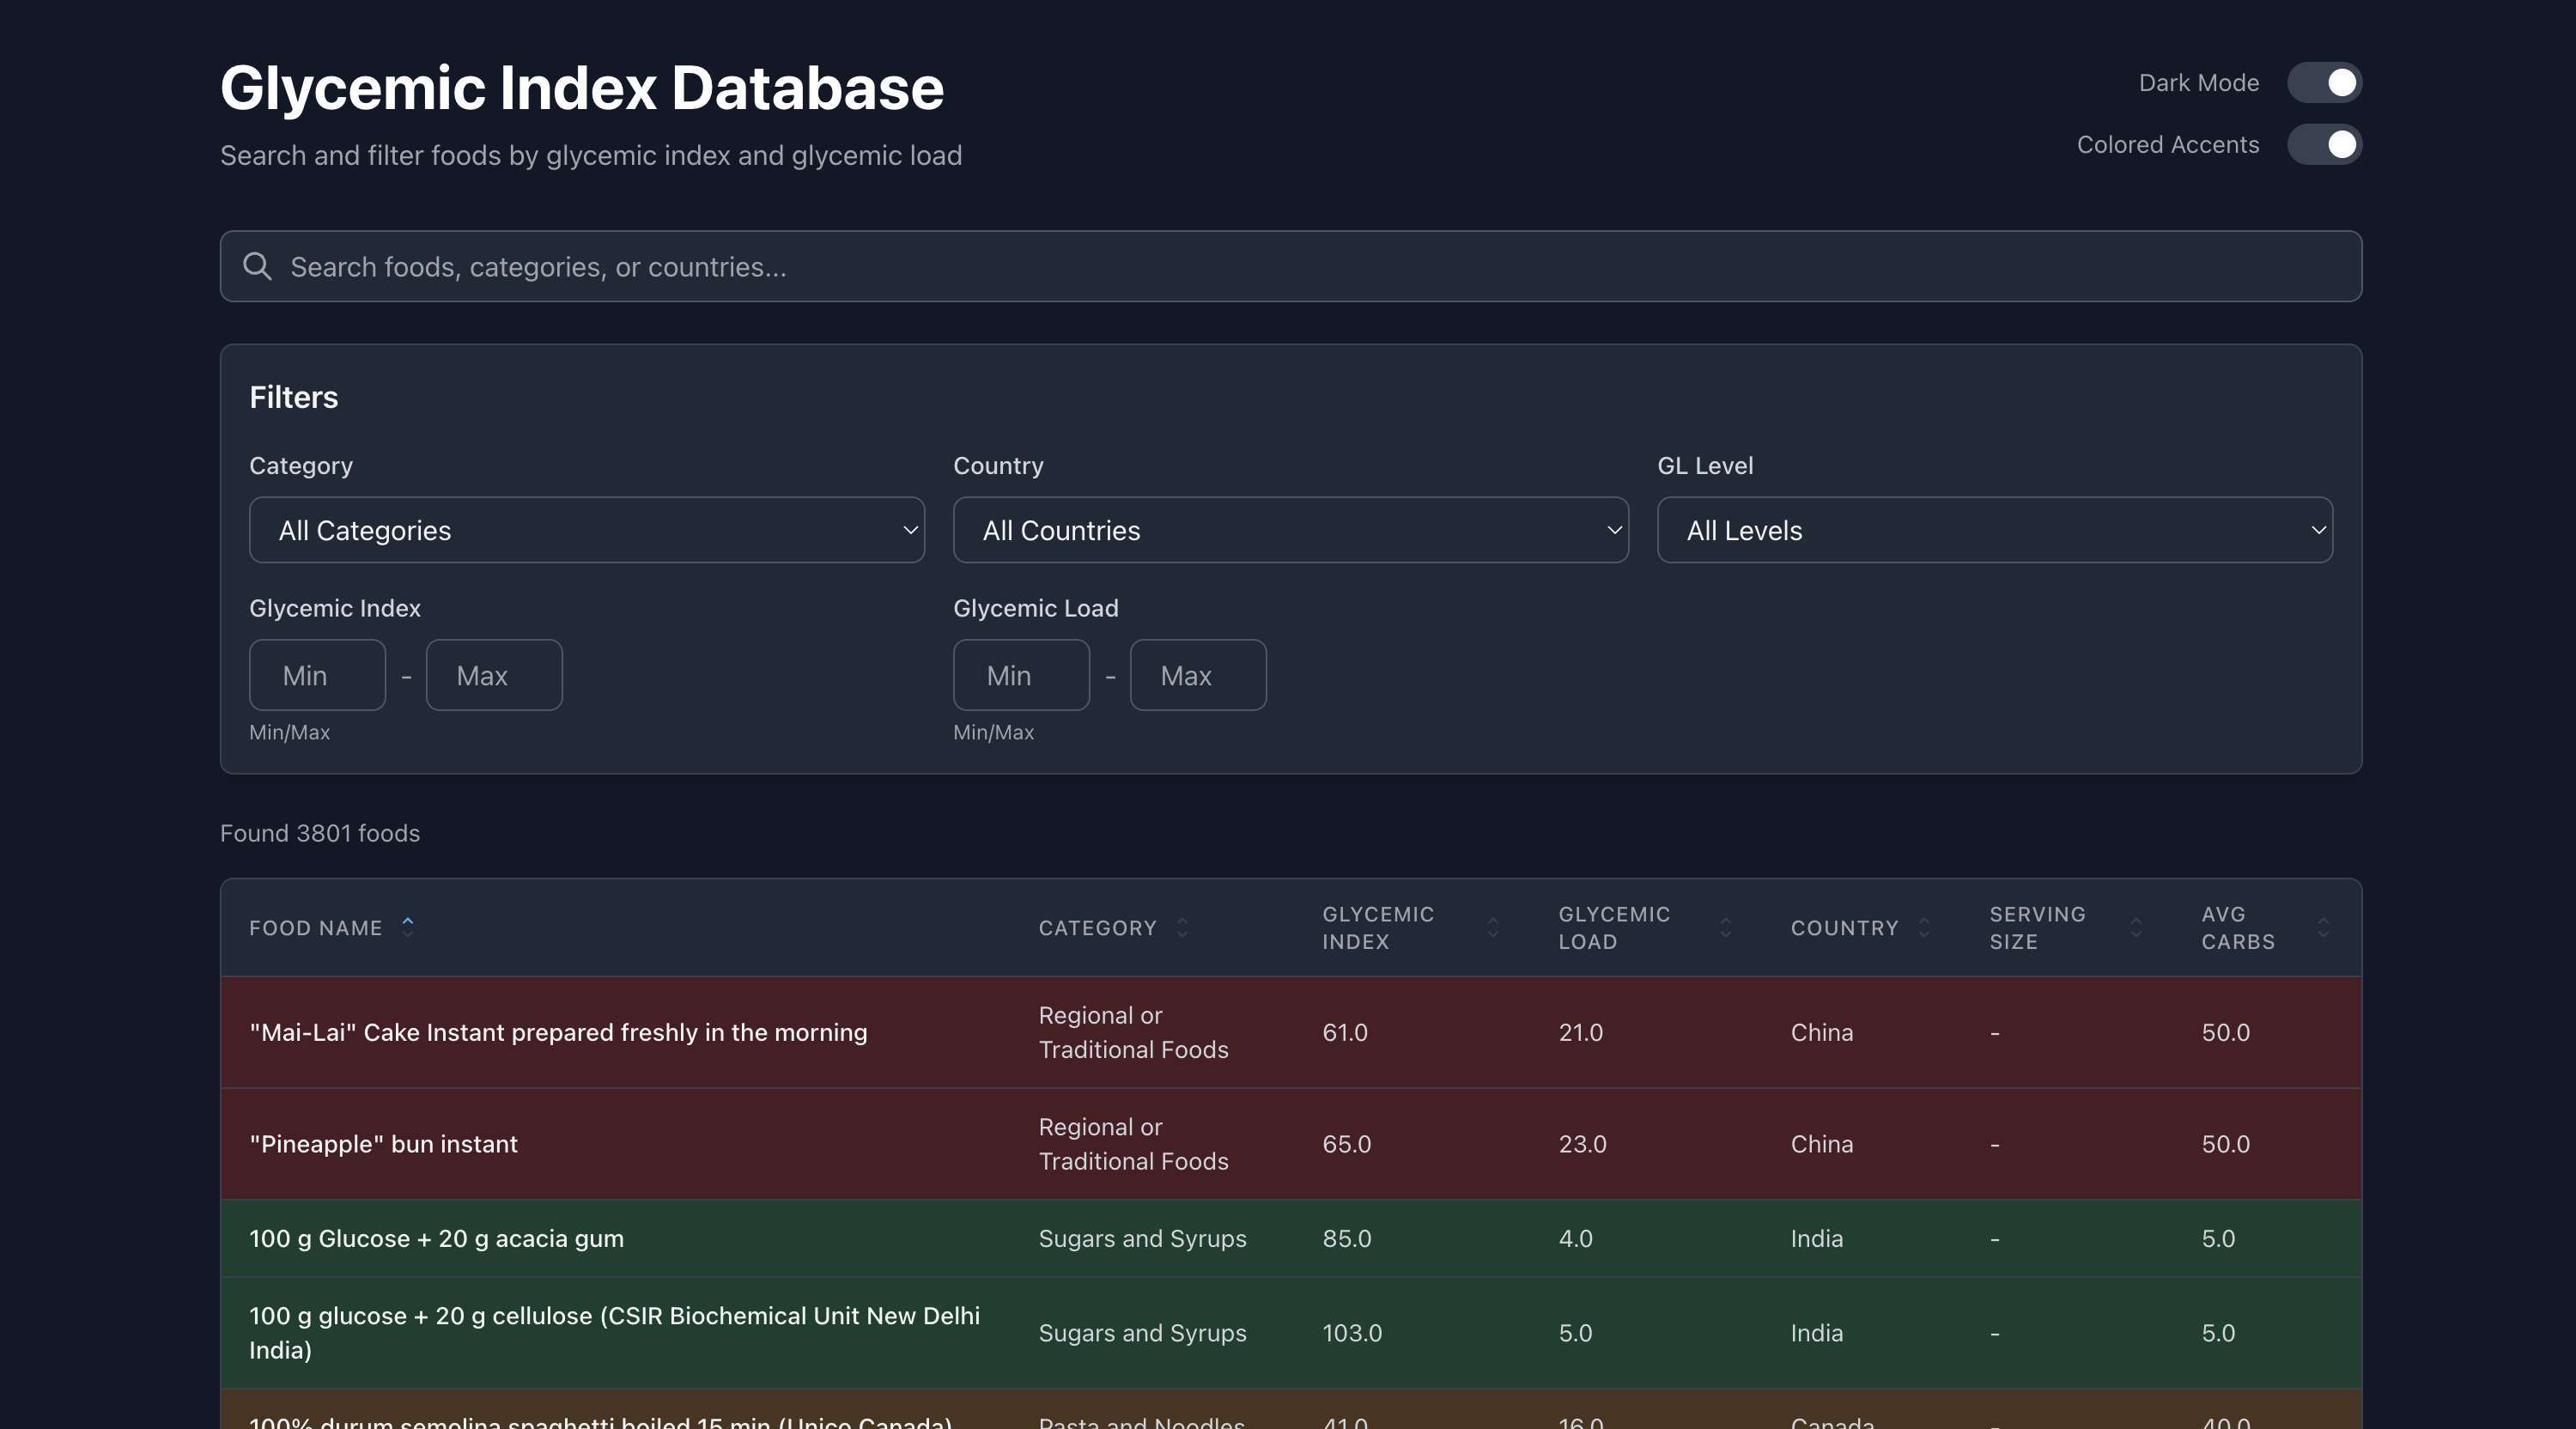Click the FOOD NAME column header
The height and width of the screenshot is (1429, 2576).
pyautogui.click(x=316, y=928)
